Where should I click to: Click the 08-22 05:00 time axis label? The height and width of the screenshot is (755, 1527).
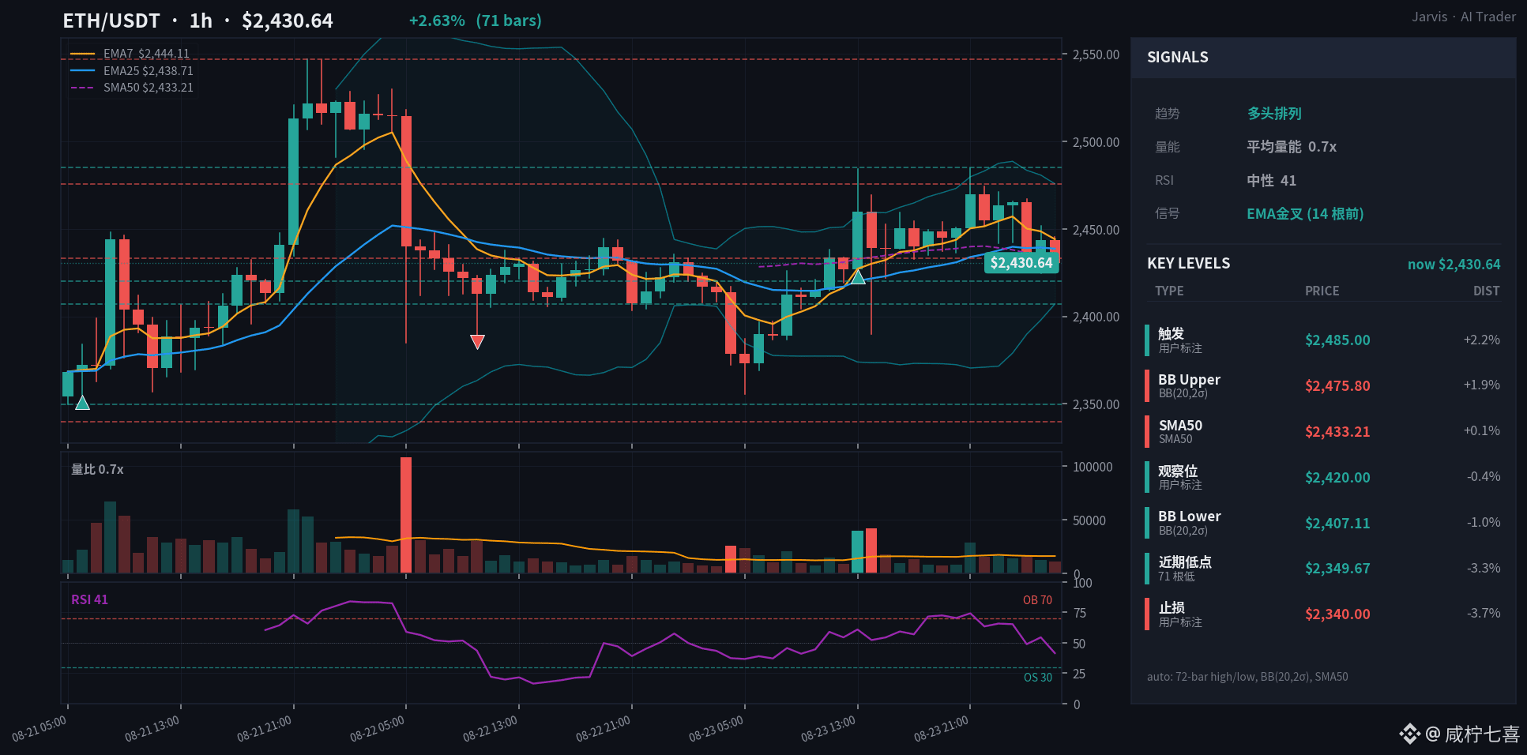pyautogui.click(x=378, y=728)
